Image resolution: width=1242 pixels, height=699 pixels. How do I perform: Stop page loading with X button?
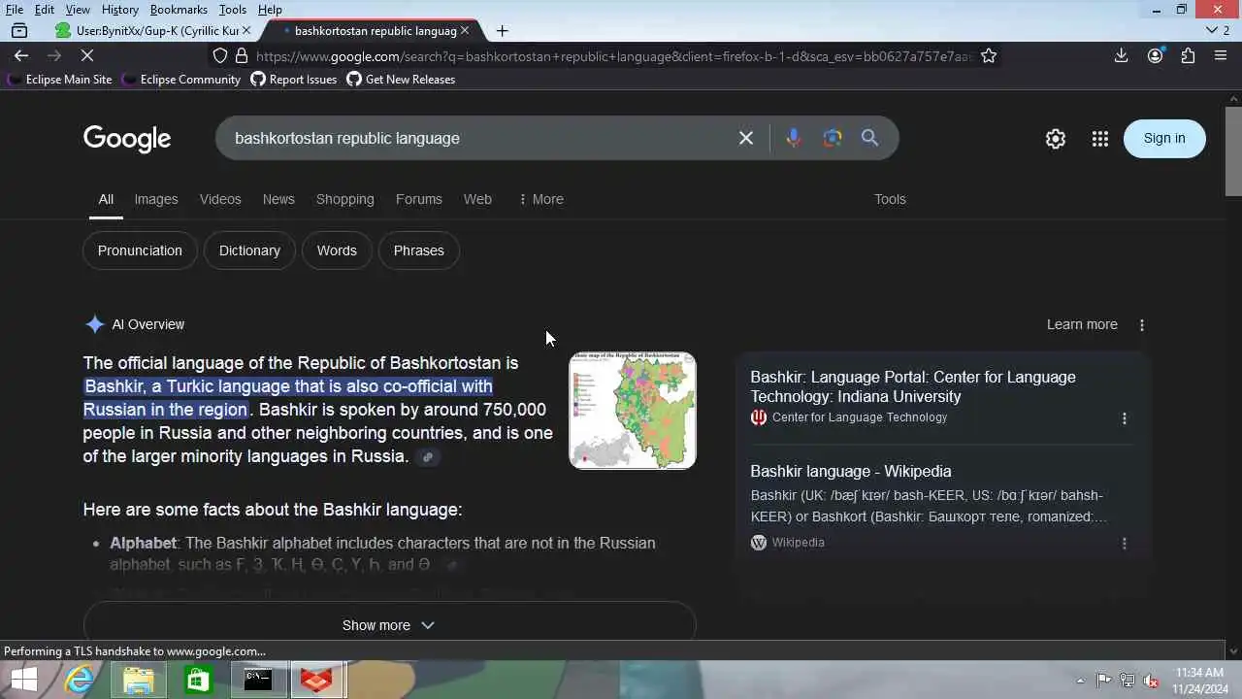pyautogui.click(x=86, y=55)
